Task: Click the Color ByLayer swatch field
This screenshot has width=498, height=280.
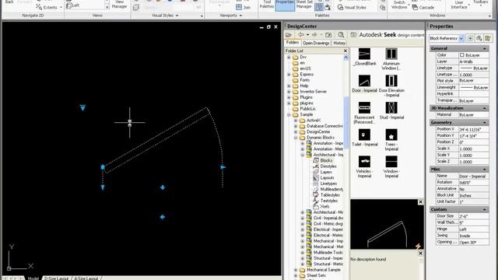Action: [474, 55]
